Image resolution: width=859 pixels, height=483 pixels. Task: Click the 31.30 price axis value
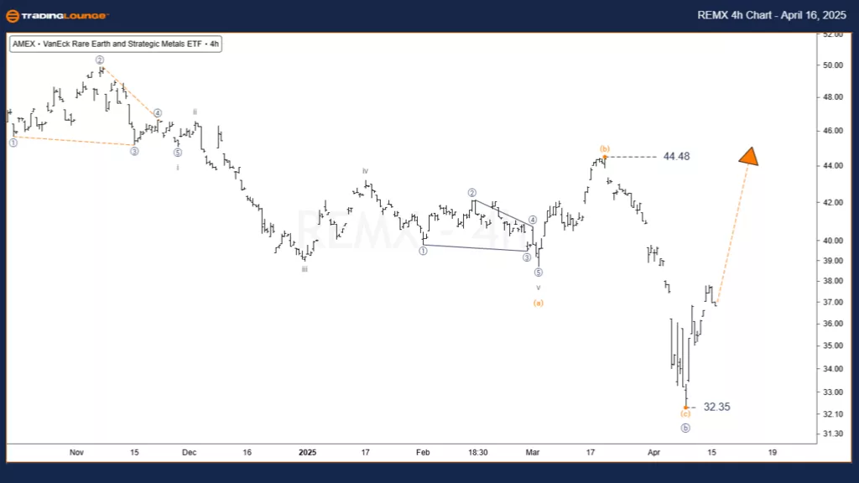(x=831, y=434)
